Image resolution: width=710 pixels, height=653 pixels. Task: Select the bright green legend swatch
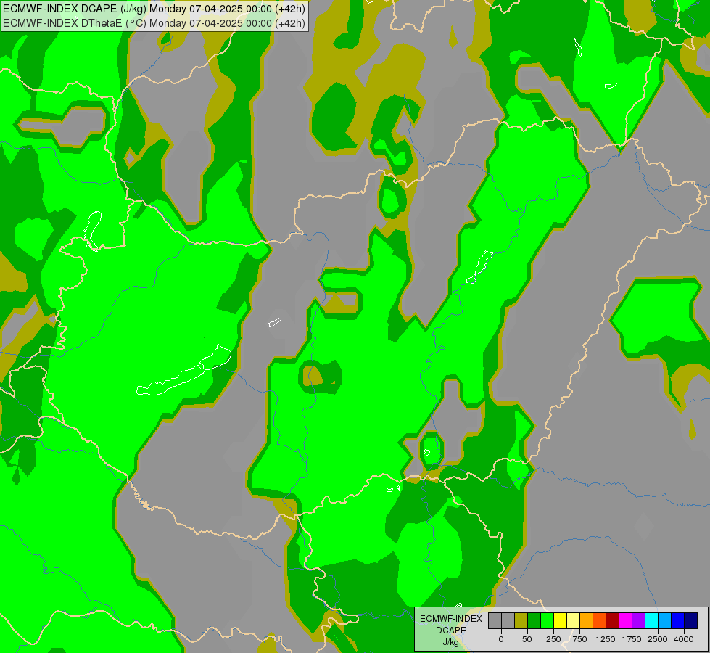coord(548,621)
